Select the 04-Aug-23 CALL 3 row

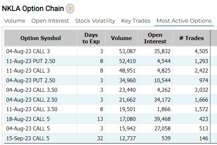tap(107, 51)
